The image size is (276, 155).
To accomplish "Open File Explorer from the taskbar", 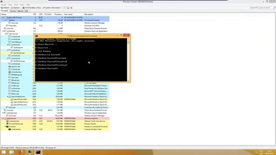I will click(12, 152).
